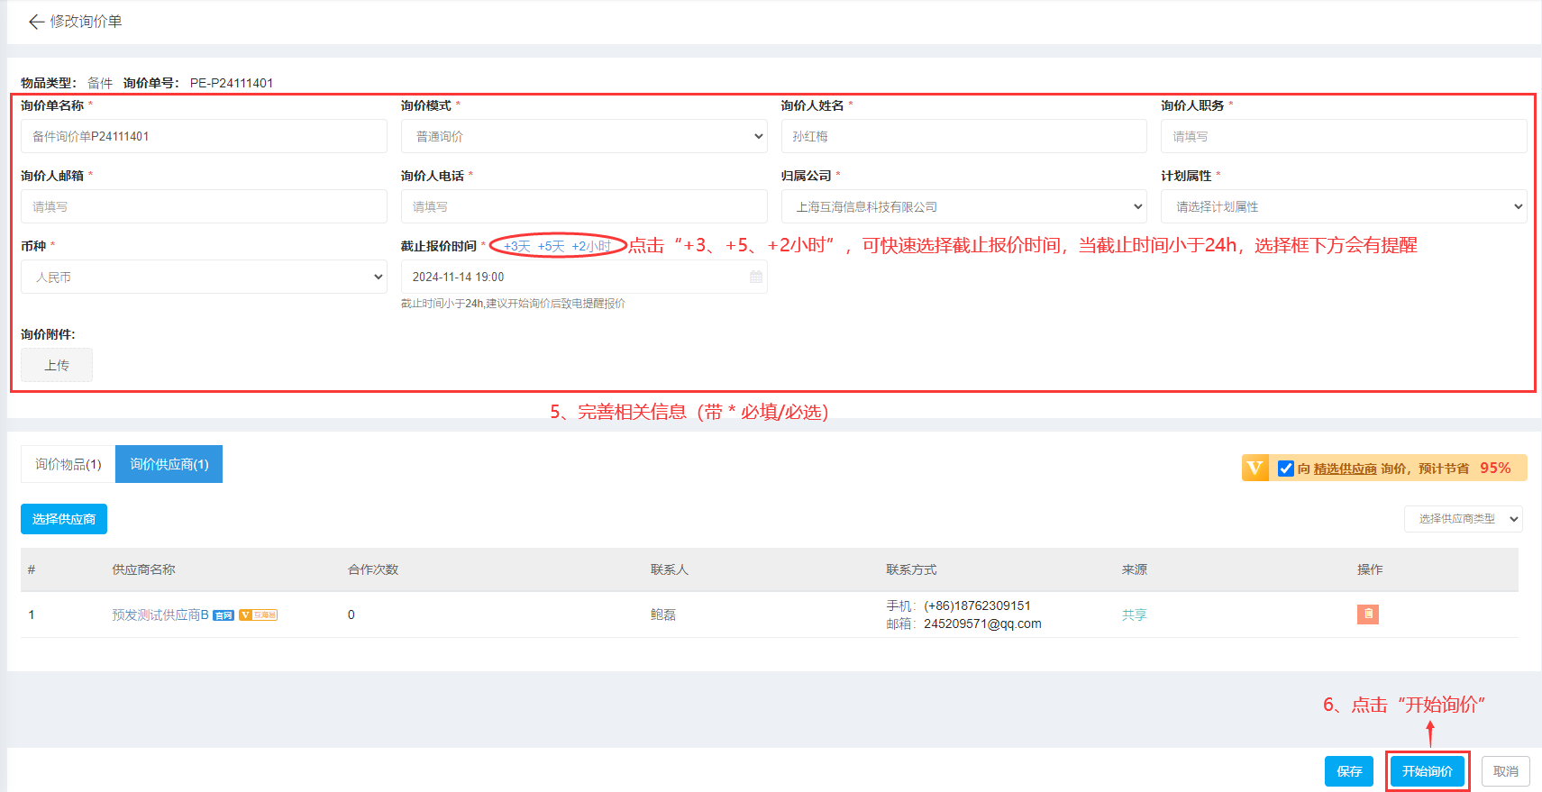Click the email 245209571@qq.com
This screenshot has width=1542, height=792.
982,624
